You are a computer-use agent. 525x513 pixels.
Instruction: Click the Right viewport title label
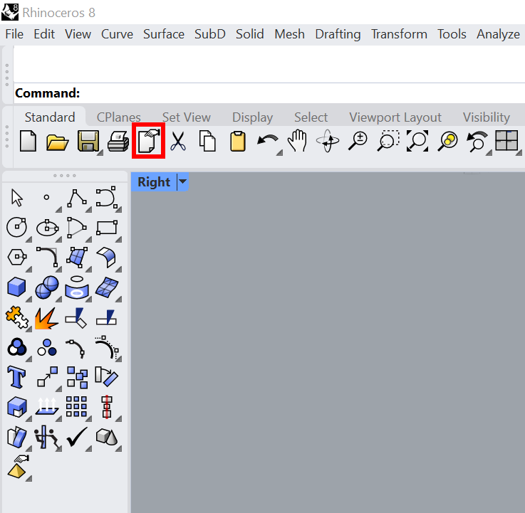tap(154, 182)
